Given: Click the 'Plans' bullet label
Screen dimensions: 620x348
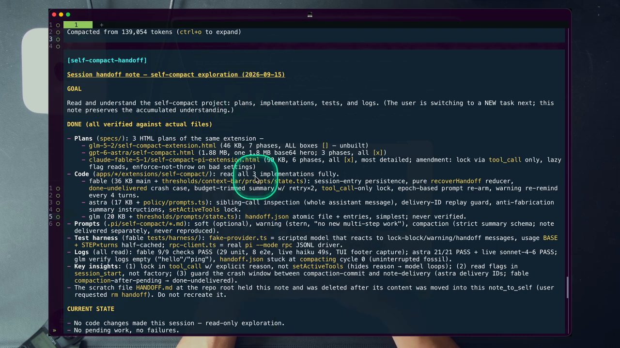Looking at the screenshot, I should (83, 139).
